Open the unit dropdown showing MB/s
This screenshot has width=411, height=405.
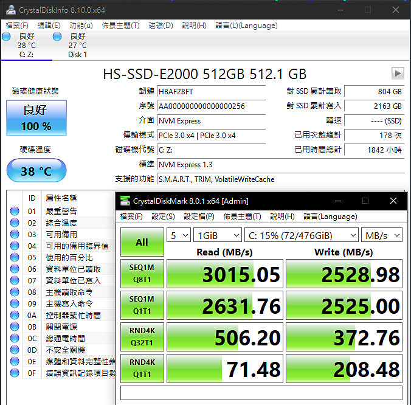pos(382,235)
